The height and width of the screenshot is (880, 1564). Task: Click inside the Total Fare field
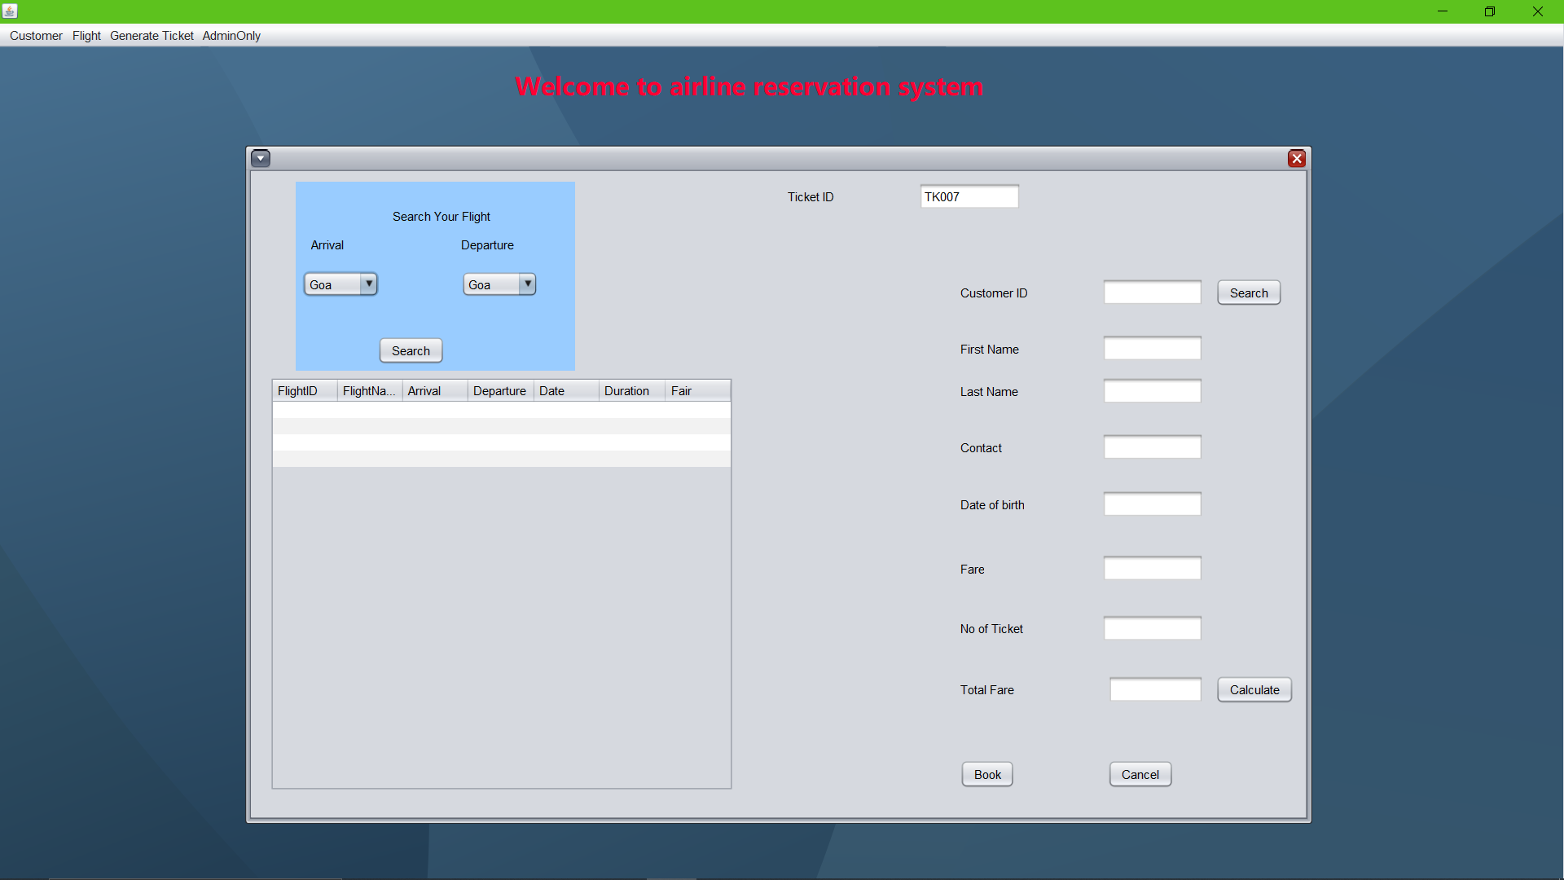pyautogui.click(x=1155, y=689)
